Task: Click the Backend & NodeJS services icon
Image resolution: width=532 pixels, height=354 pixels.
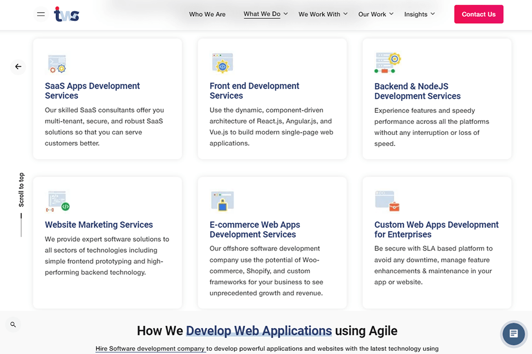Action: 388,63
